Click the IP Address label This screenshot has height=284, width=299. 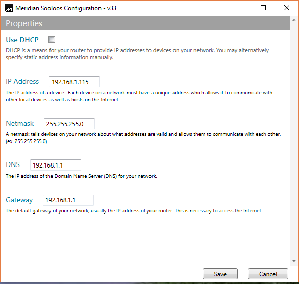point(22,81)
